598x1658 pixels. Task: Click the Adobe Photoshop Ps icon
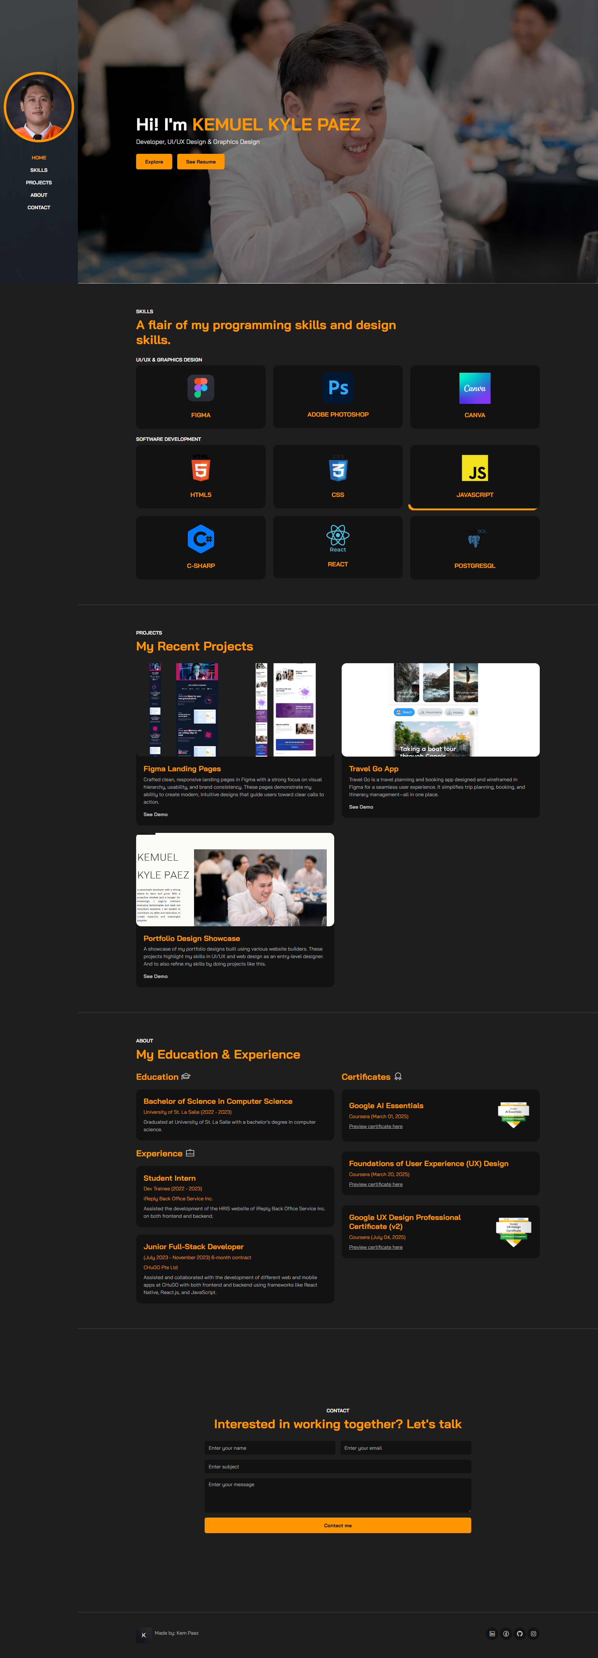[338, 387]
